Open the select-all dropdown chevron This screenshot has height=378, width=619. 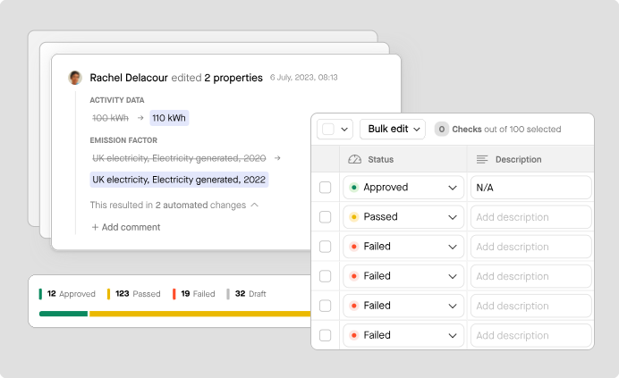[x=344, y=130]
